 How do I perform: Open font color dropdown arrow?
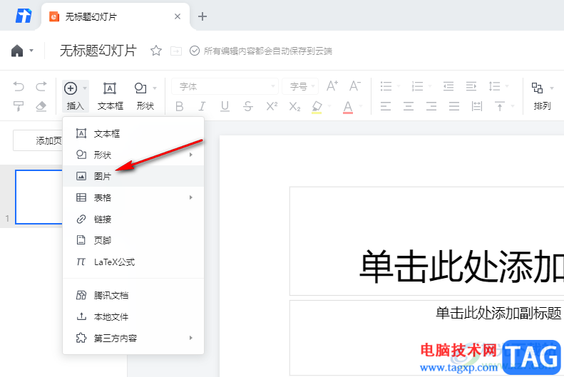[360, 106]
